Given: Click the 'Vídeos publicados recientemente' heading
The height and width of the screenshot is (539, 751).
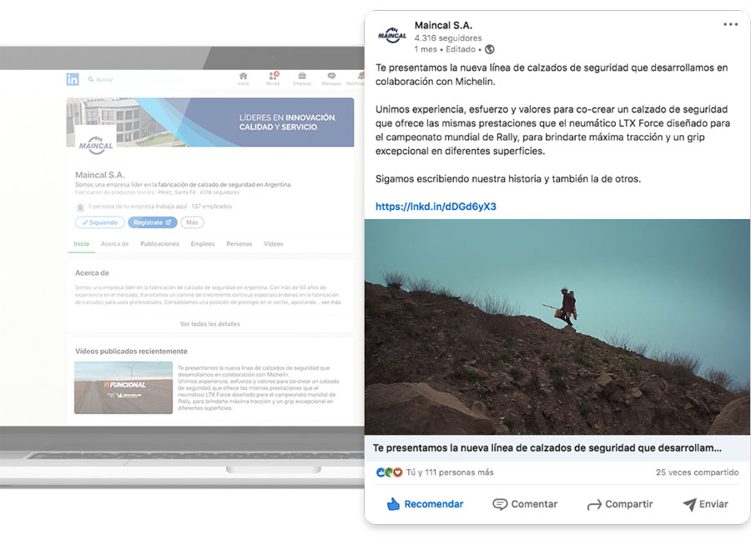Looking at the screenshot, I should (x=131, y=351).
